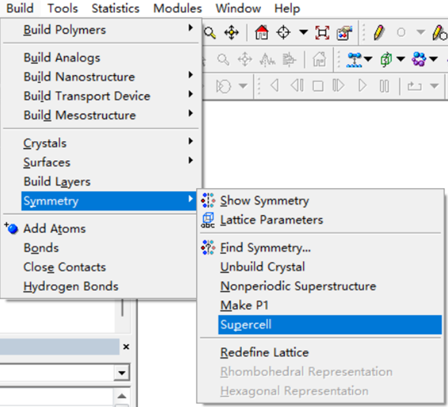Choose Build Analogs from the menu
This screenshot has height=407, width=448.
point(101,57)
